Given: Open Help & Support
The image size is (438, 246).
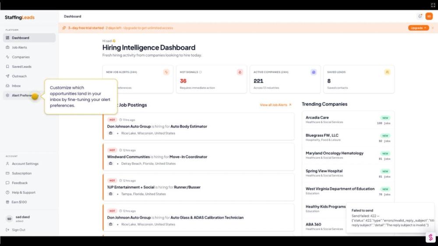Looking at the screenshot, I should 29,193.
